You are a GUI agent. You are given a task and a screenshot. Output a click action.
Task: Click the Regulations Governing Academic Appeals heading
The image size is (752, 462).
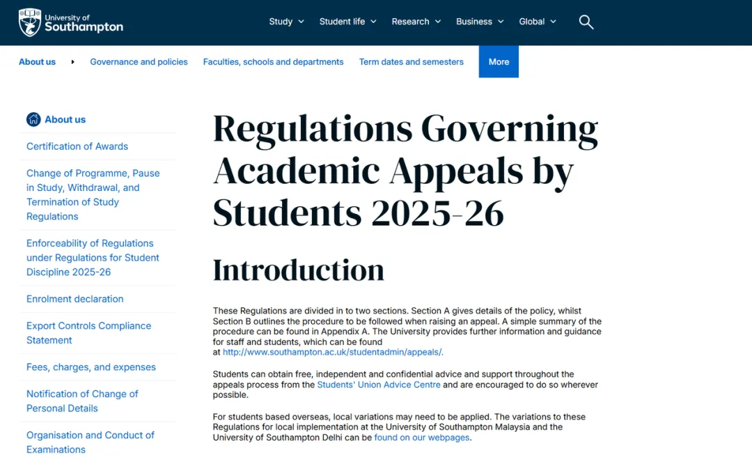click(405, 170)
